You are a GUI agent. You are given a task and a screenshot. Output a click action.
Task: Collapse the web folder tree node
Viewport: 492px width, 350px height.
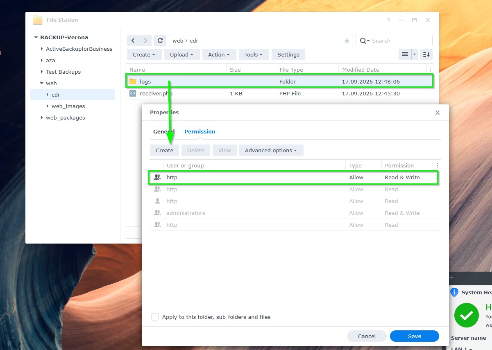point(42,83)
